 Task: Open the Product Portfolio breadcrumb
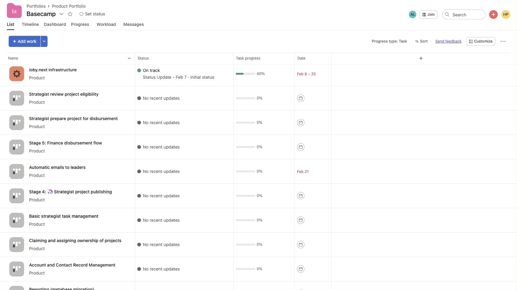point(69,6)
